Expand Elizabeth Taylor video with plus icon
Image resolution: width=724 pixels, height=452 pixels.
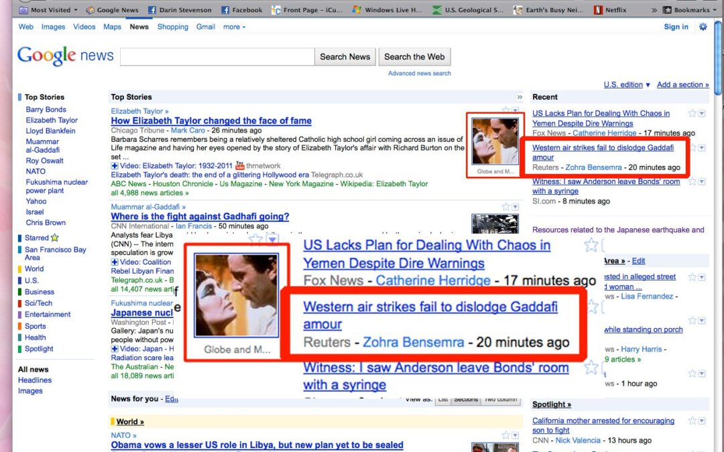[x=115, y=165]
